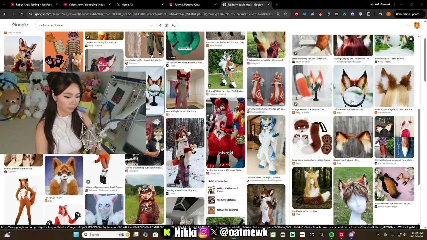Open Spotify from the taskbar

331,235
